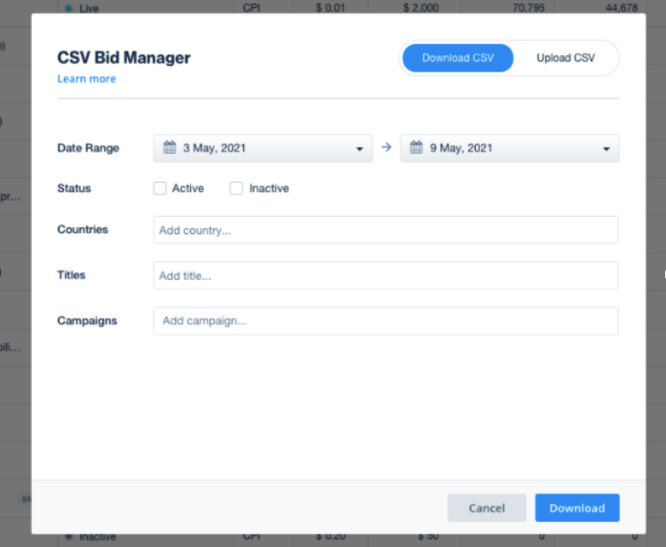Image resolution: width=666 pixels, height=547 pixels.
Task: Open the Learn more link
Action: (x=86, y=79)
